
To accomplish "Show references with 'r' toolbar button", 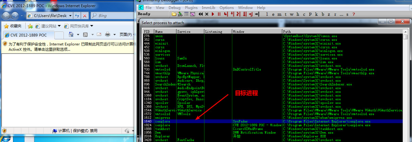I will 335,14.
